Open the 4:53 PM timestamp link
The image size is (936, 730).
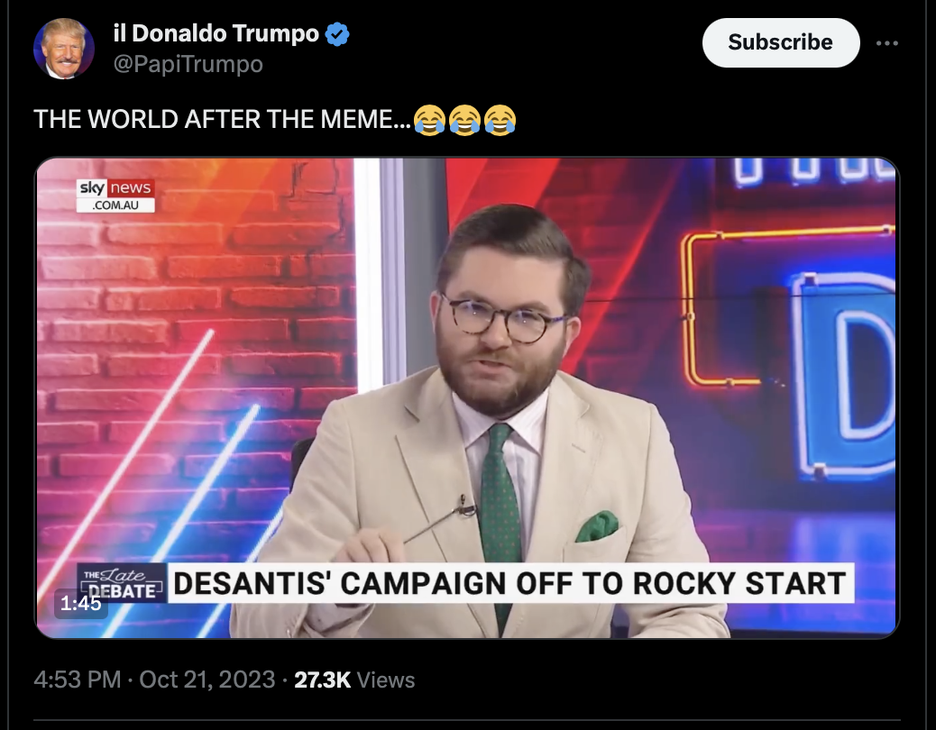78,680
